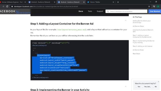
Task: Click the closing RelativeLayout tag
Action: click(40, 78)
